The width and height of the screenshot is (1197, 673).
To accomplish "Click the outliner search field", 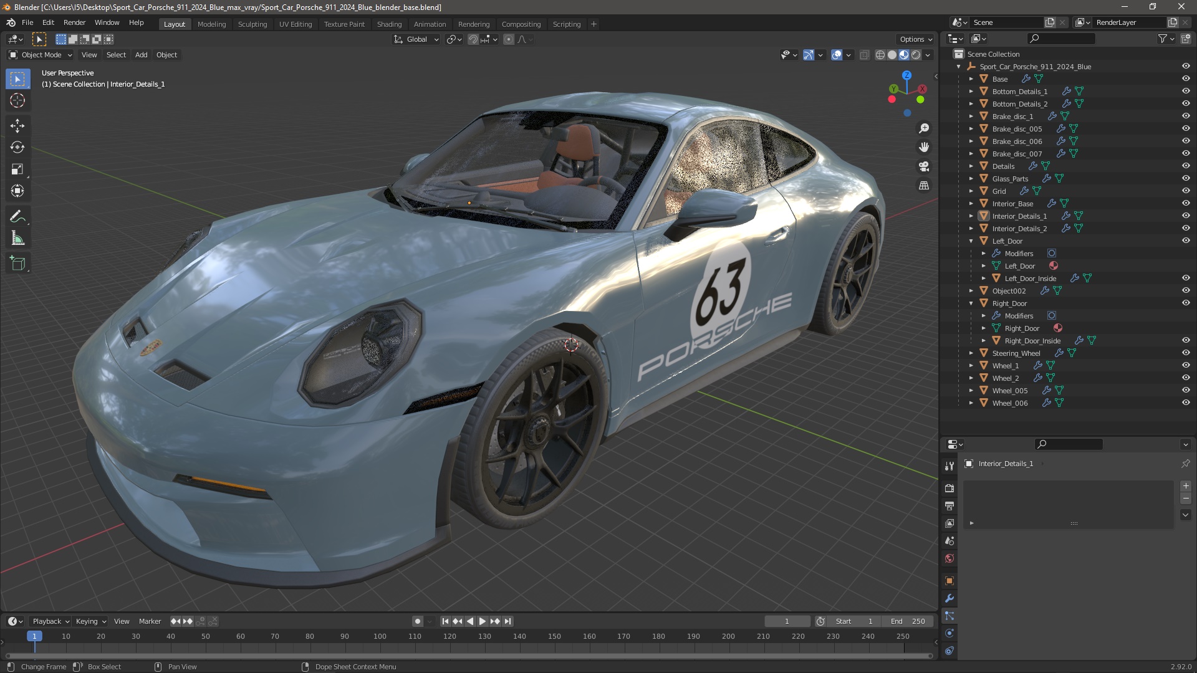I will pos(1061,39).
